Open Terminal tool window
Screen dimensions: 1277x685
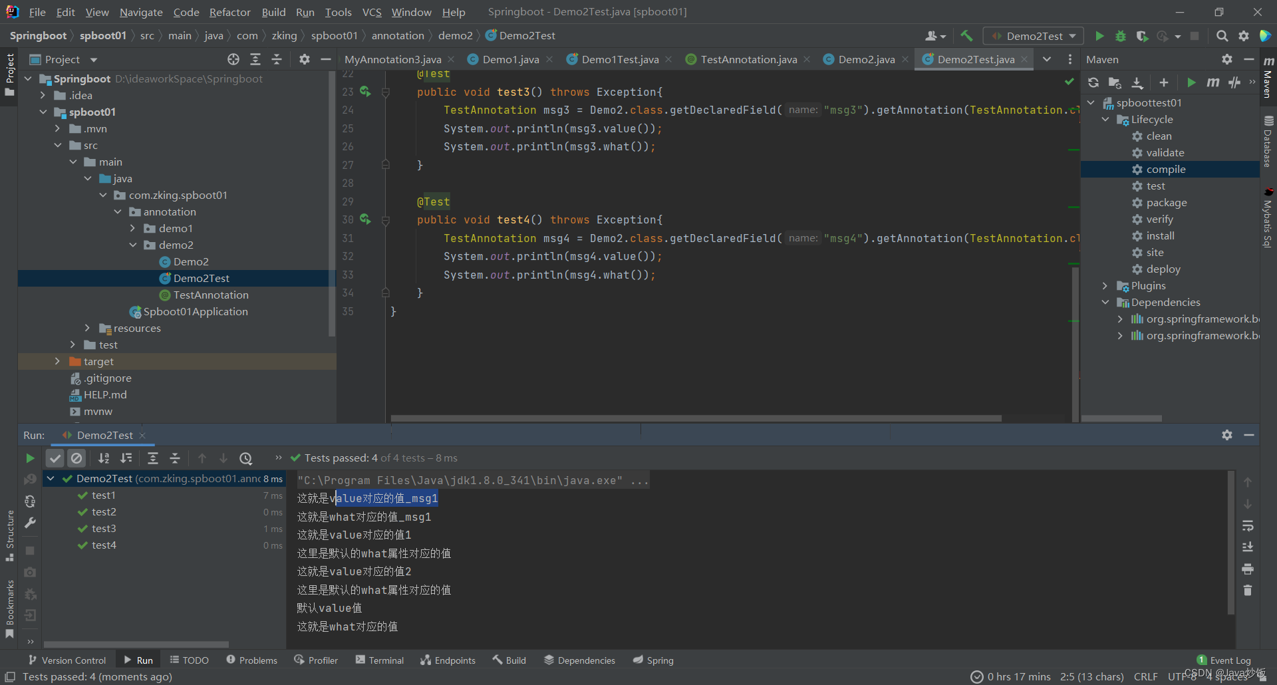(380, 660)
